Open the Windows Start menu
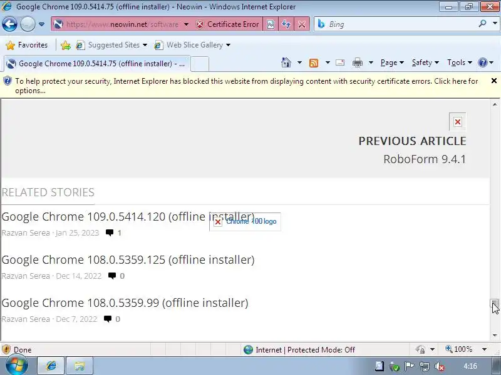 coord(16,366)
